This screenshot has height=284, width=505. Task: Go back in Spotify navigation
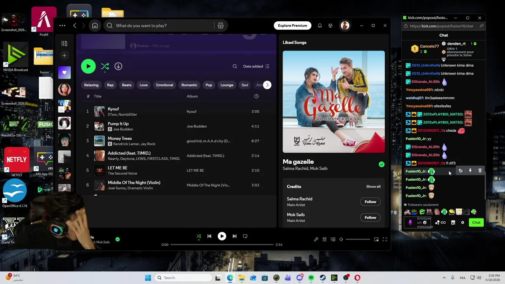tap(75, 26)
